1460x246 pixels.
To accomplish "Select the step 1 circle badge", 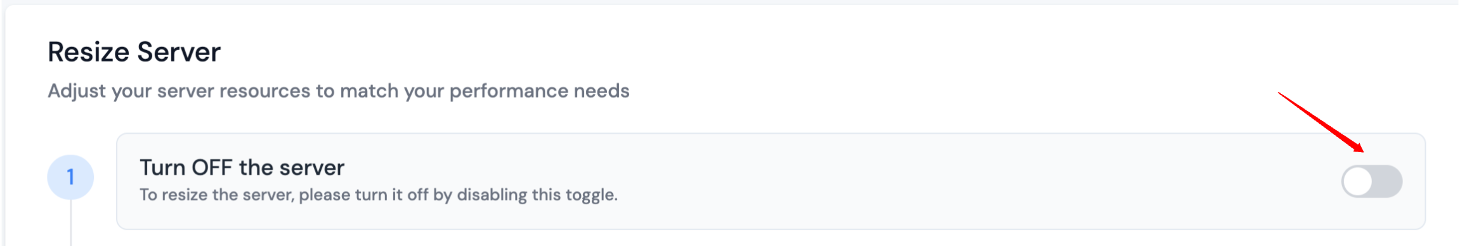I will (70, 177).
